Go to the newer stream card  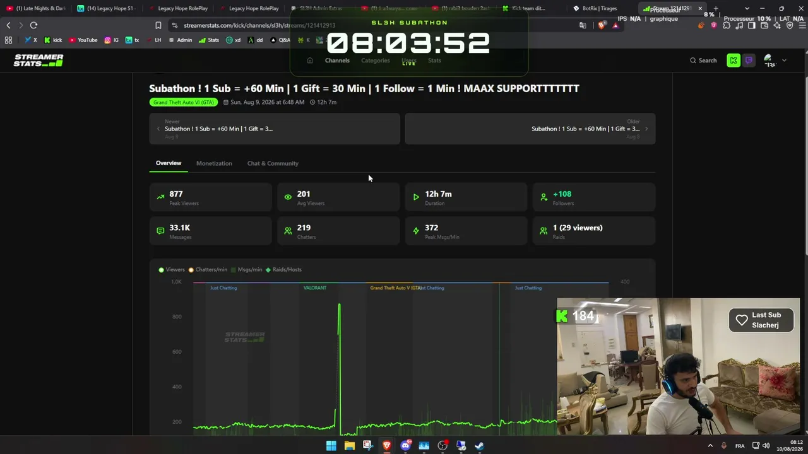[275, 129]
